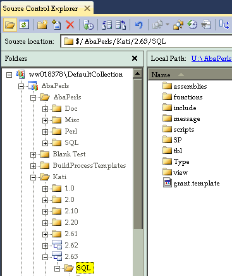The image size is (232, 276).
Task: Select the SP folder in list
Action: pos(178,140)
